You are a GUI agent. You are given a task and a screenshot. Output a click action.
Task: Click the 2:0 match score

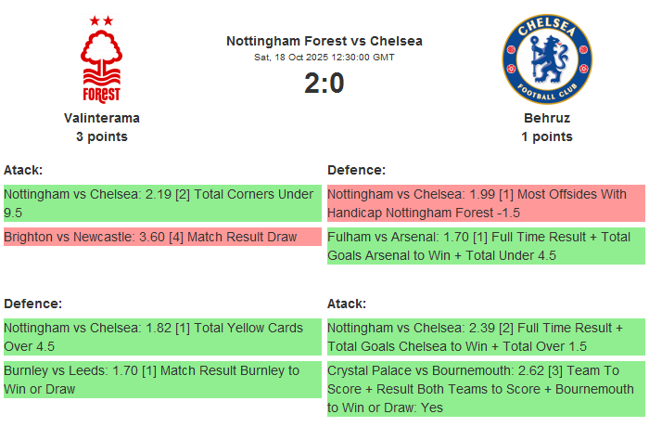pos(324,84)
